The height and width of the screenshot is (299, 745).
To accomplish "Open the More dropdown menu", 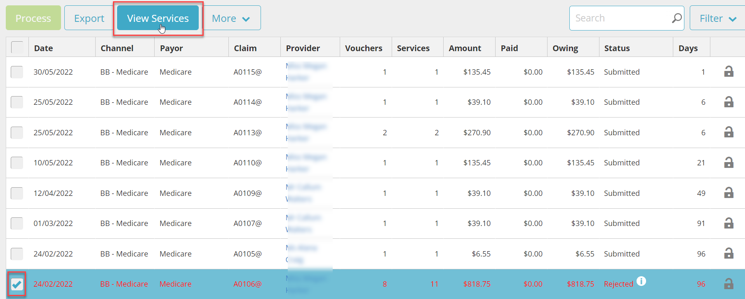I will click(231, 18).
